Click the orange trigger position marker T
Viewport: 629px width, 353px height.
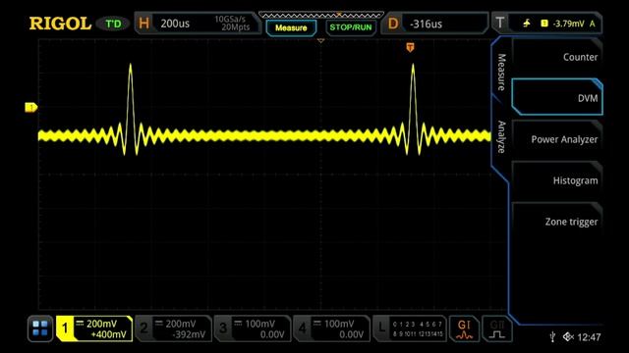point(410,48)
